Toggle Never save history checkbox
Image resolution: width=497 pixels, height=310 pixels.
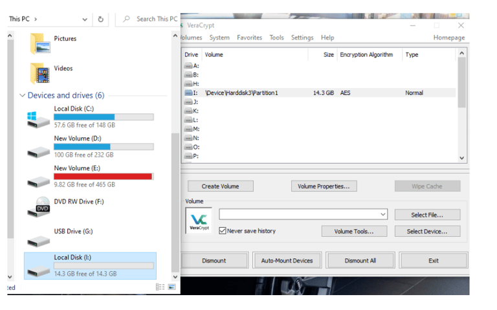[x=223, y=231]
